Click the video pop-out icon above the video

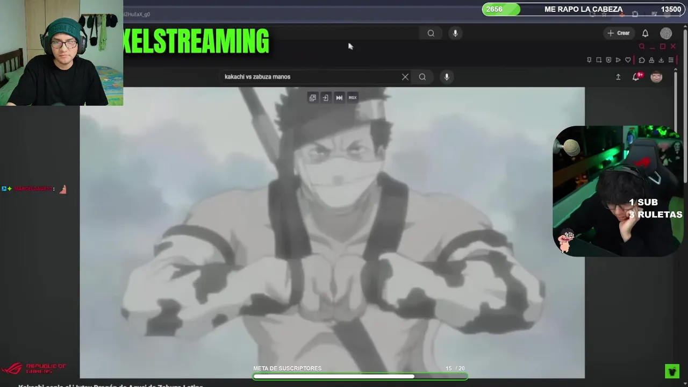tap(312, 97)
